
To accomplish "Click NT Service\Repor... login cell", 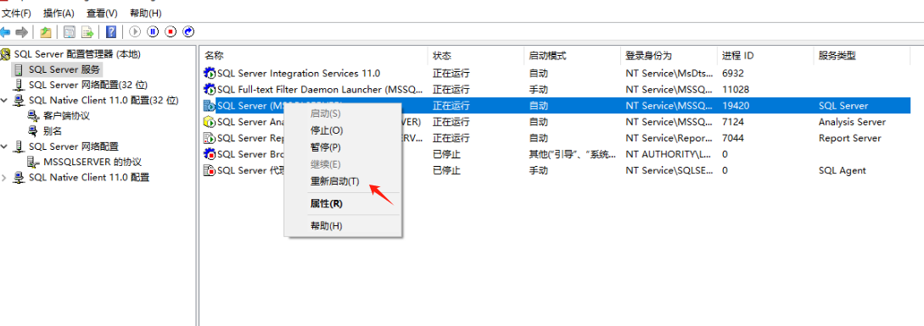I will point(669,138).
